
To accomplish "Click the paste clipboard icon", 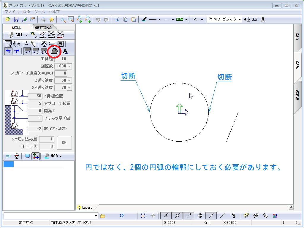I will (x=134, y=19).
